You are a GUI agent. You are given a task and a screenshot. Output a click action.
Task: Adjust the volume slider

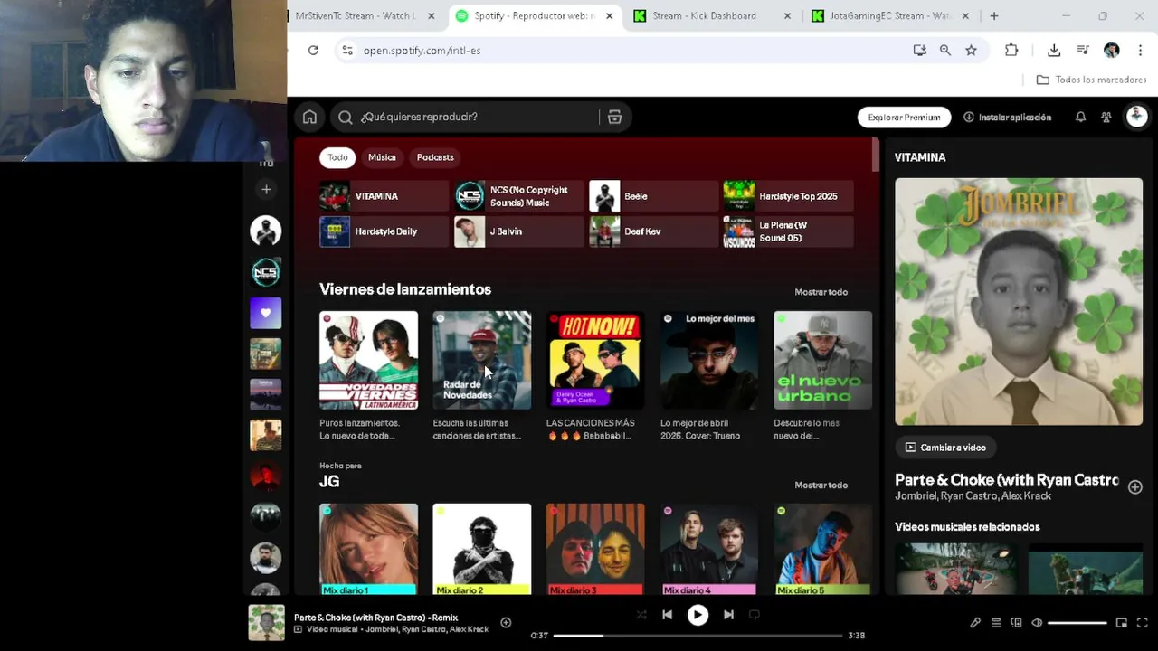(x=1077, y=622)
